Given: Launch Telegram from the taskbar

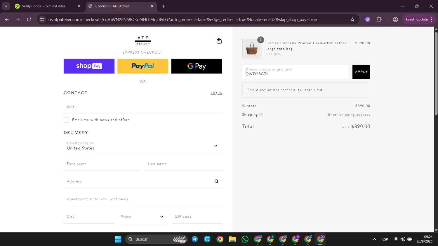Looking at the screenshot, I should (x=195, y=239).
